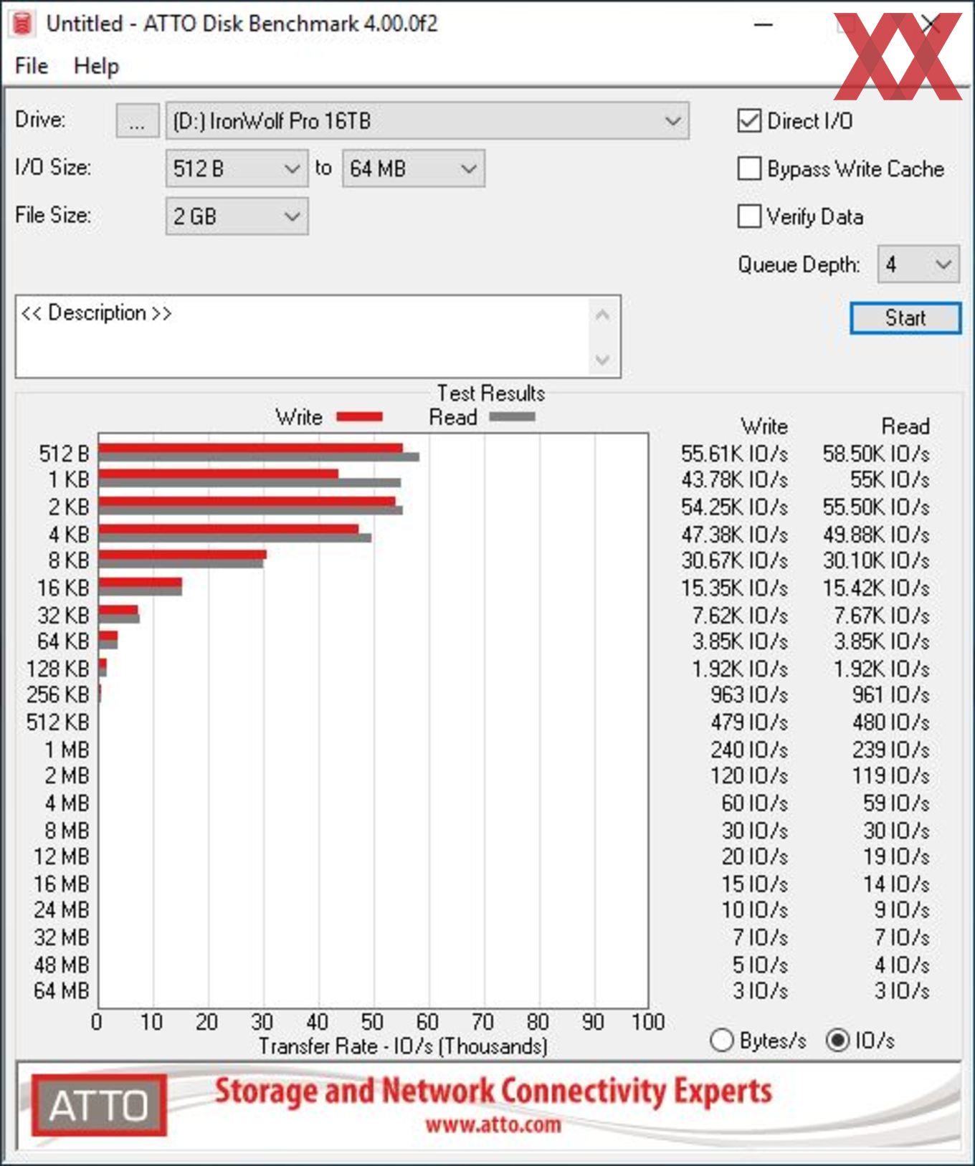Click the 963 IO/s write value
The width and height of the screenshot is (975, 1166).
pos(749,694)
